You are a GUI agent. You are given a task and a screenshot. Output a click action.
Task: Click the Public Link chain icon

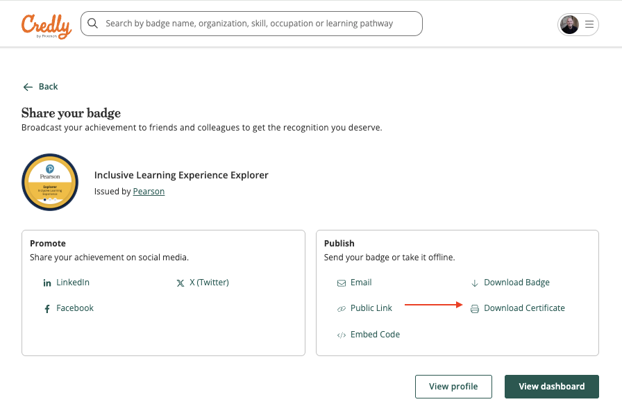[x=341, y=309]
